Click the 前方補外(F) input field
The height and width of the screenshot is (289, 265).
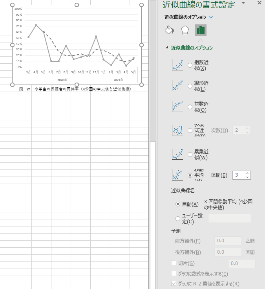tap(228, 241)
